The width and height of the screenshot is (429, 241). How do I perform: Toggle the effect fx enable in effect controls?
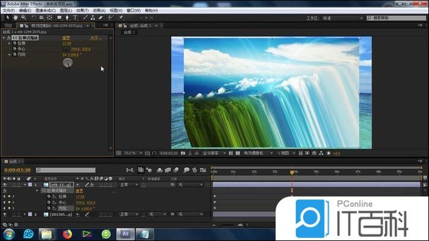(9, 38)
